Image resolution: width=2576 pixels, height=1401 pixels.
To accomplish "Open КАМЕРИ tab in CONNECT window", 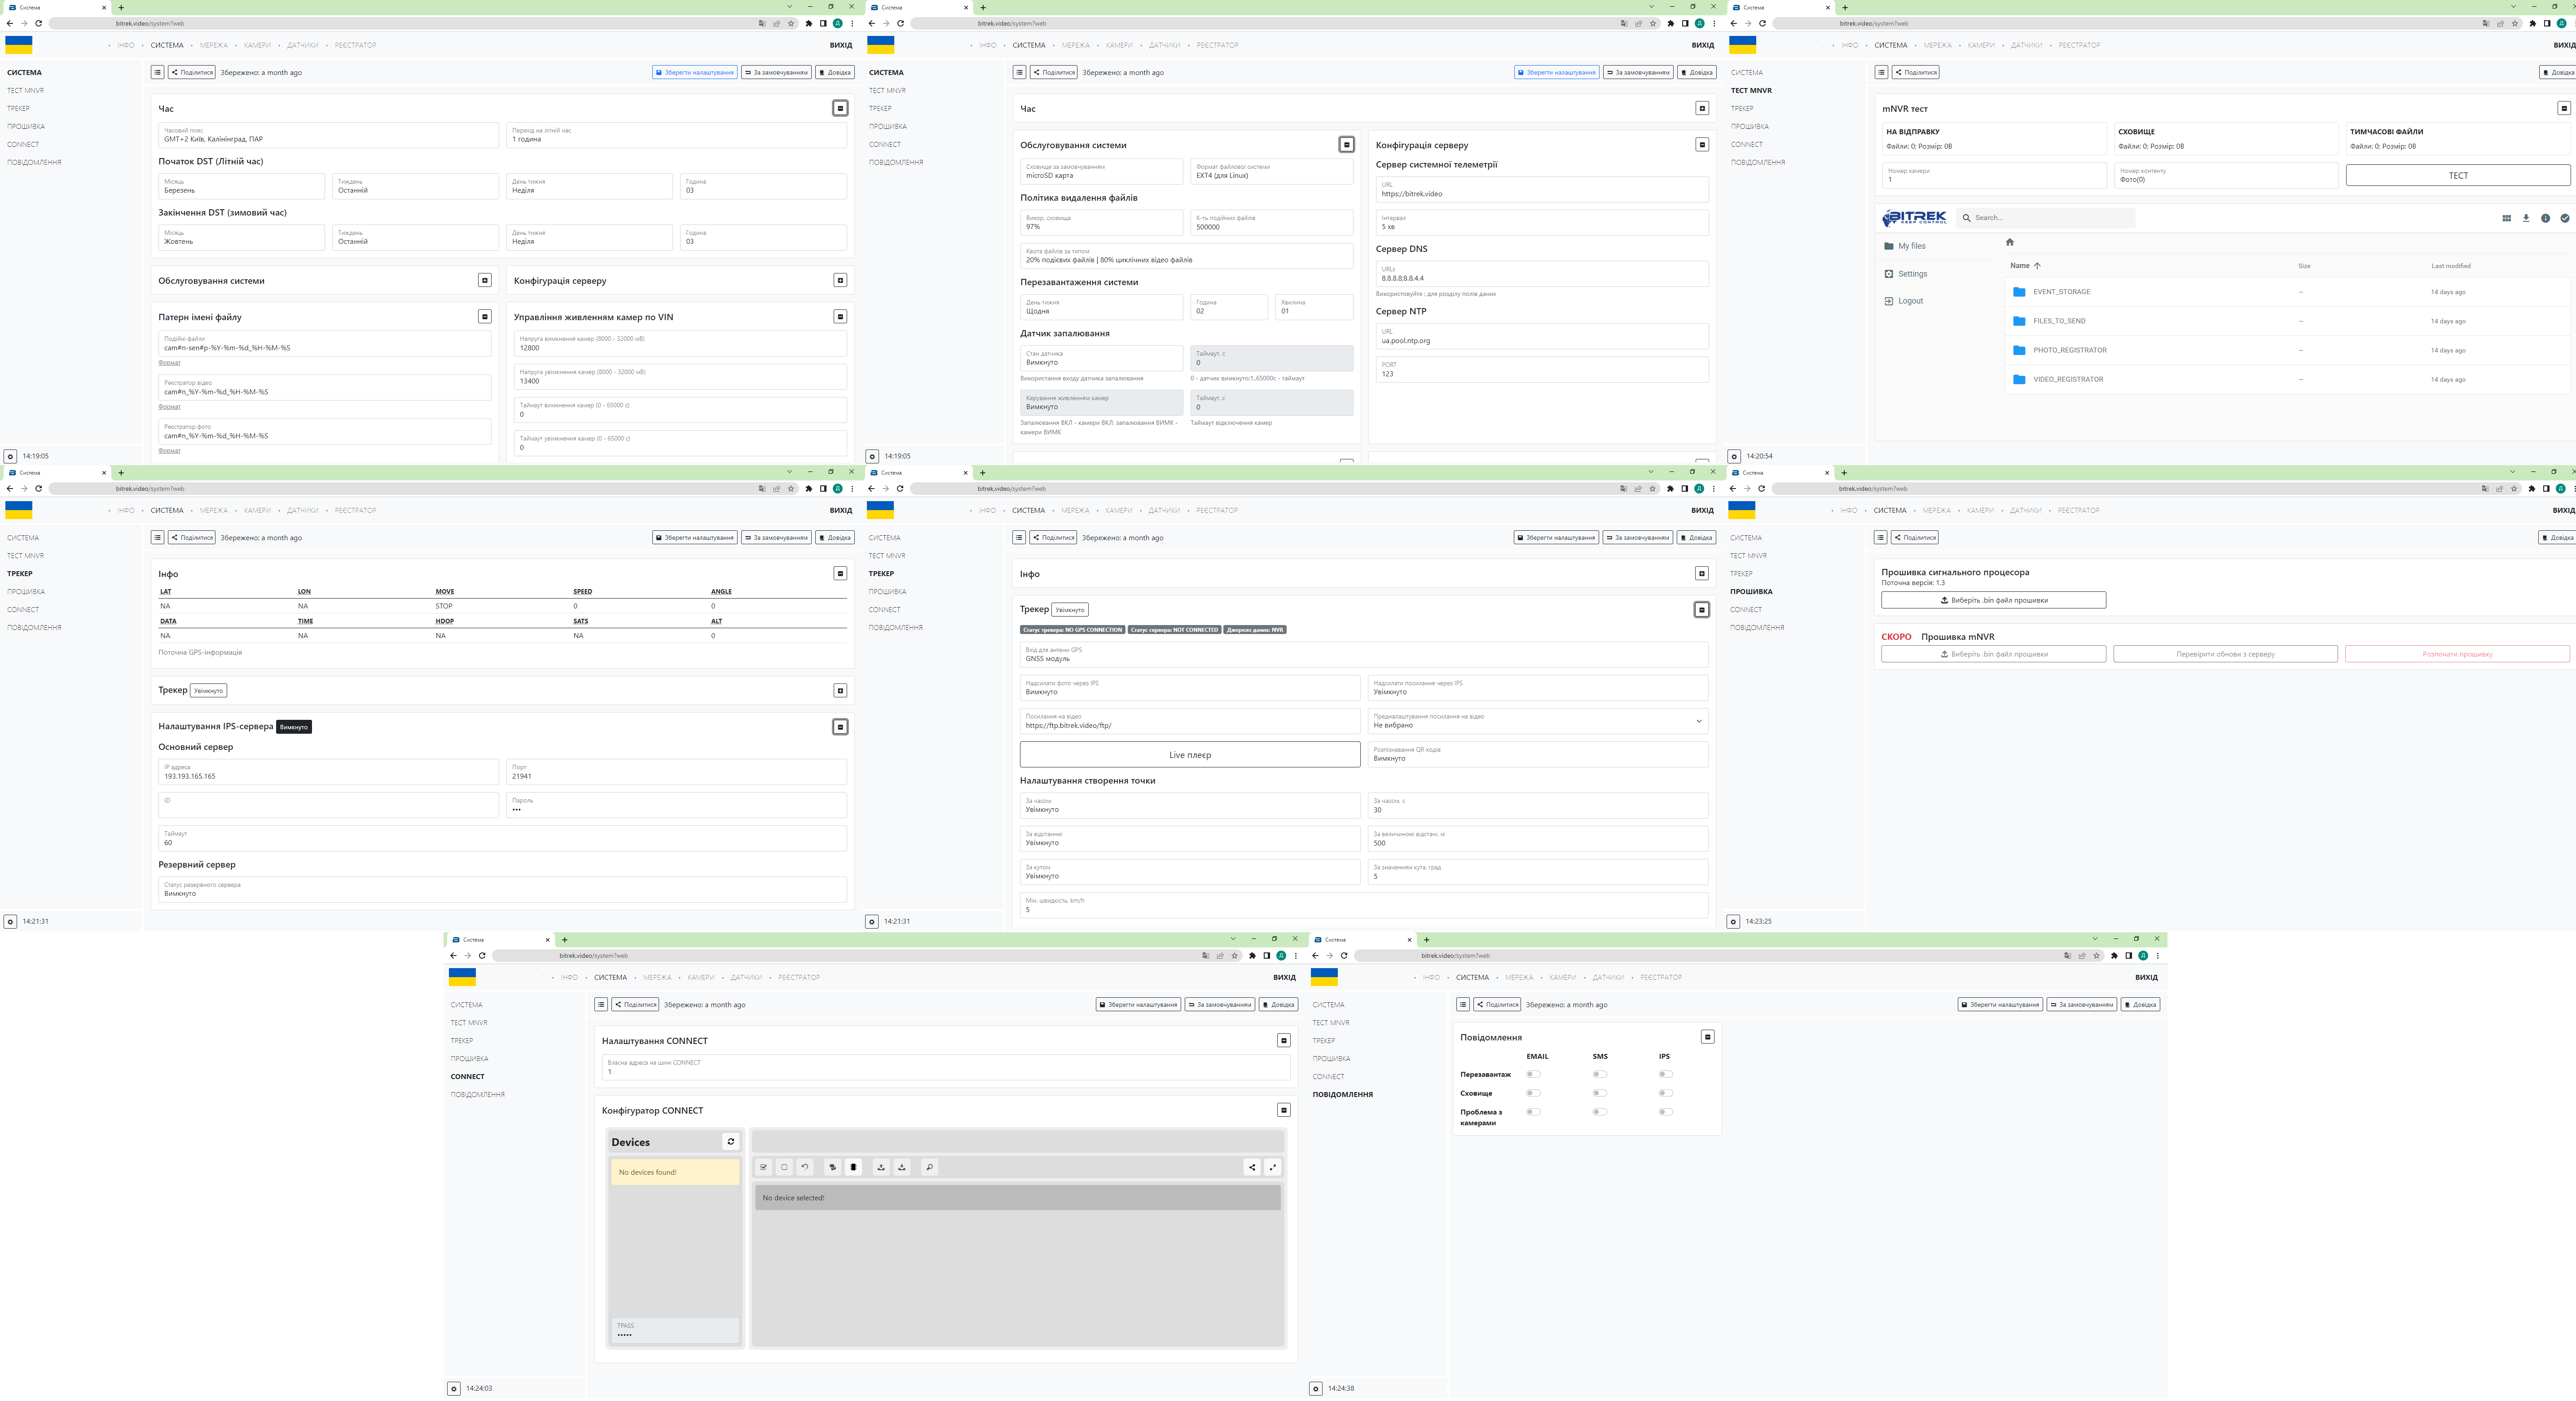I will [700, 978].
